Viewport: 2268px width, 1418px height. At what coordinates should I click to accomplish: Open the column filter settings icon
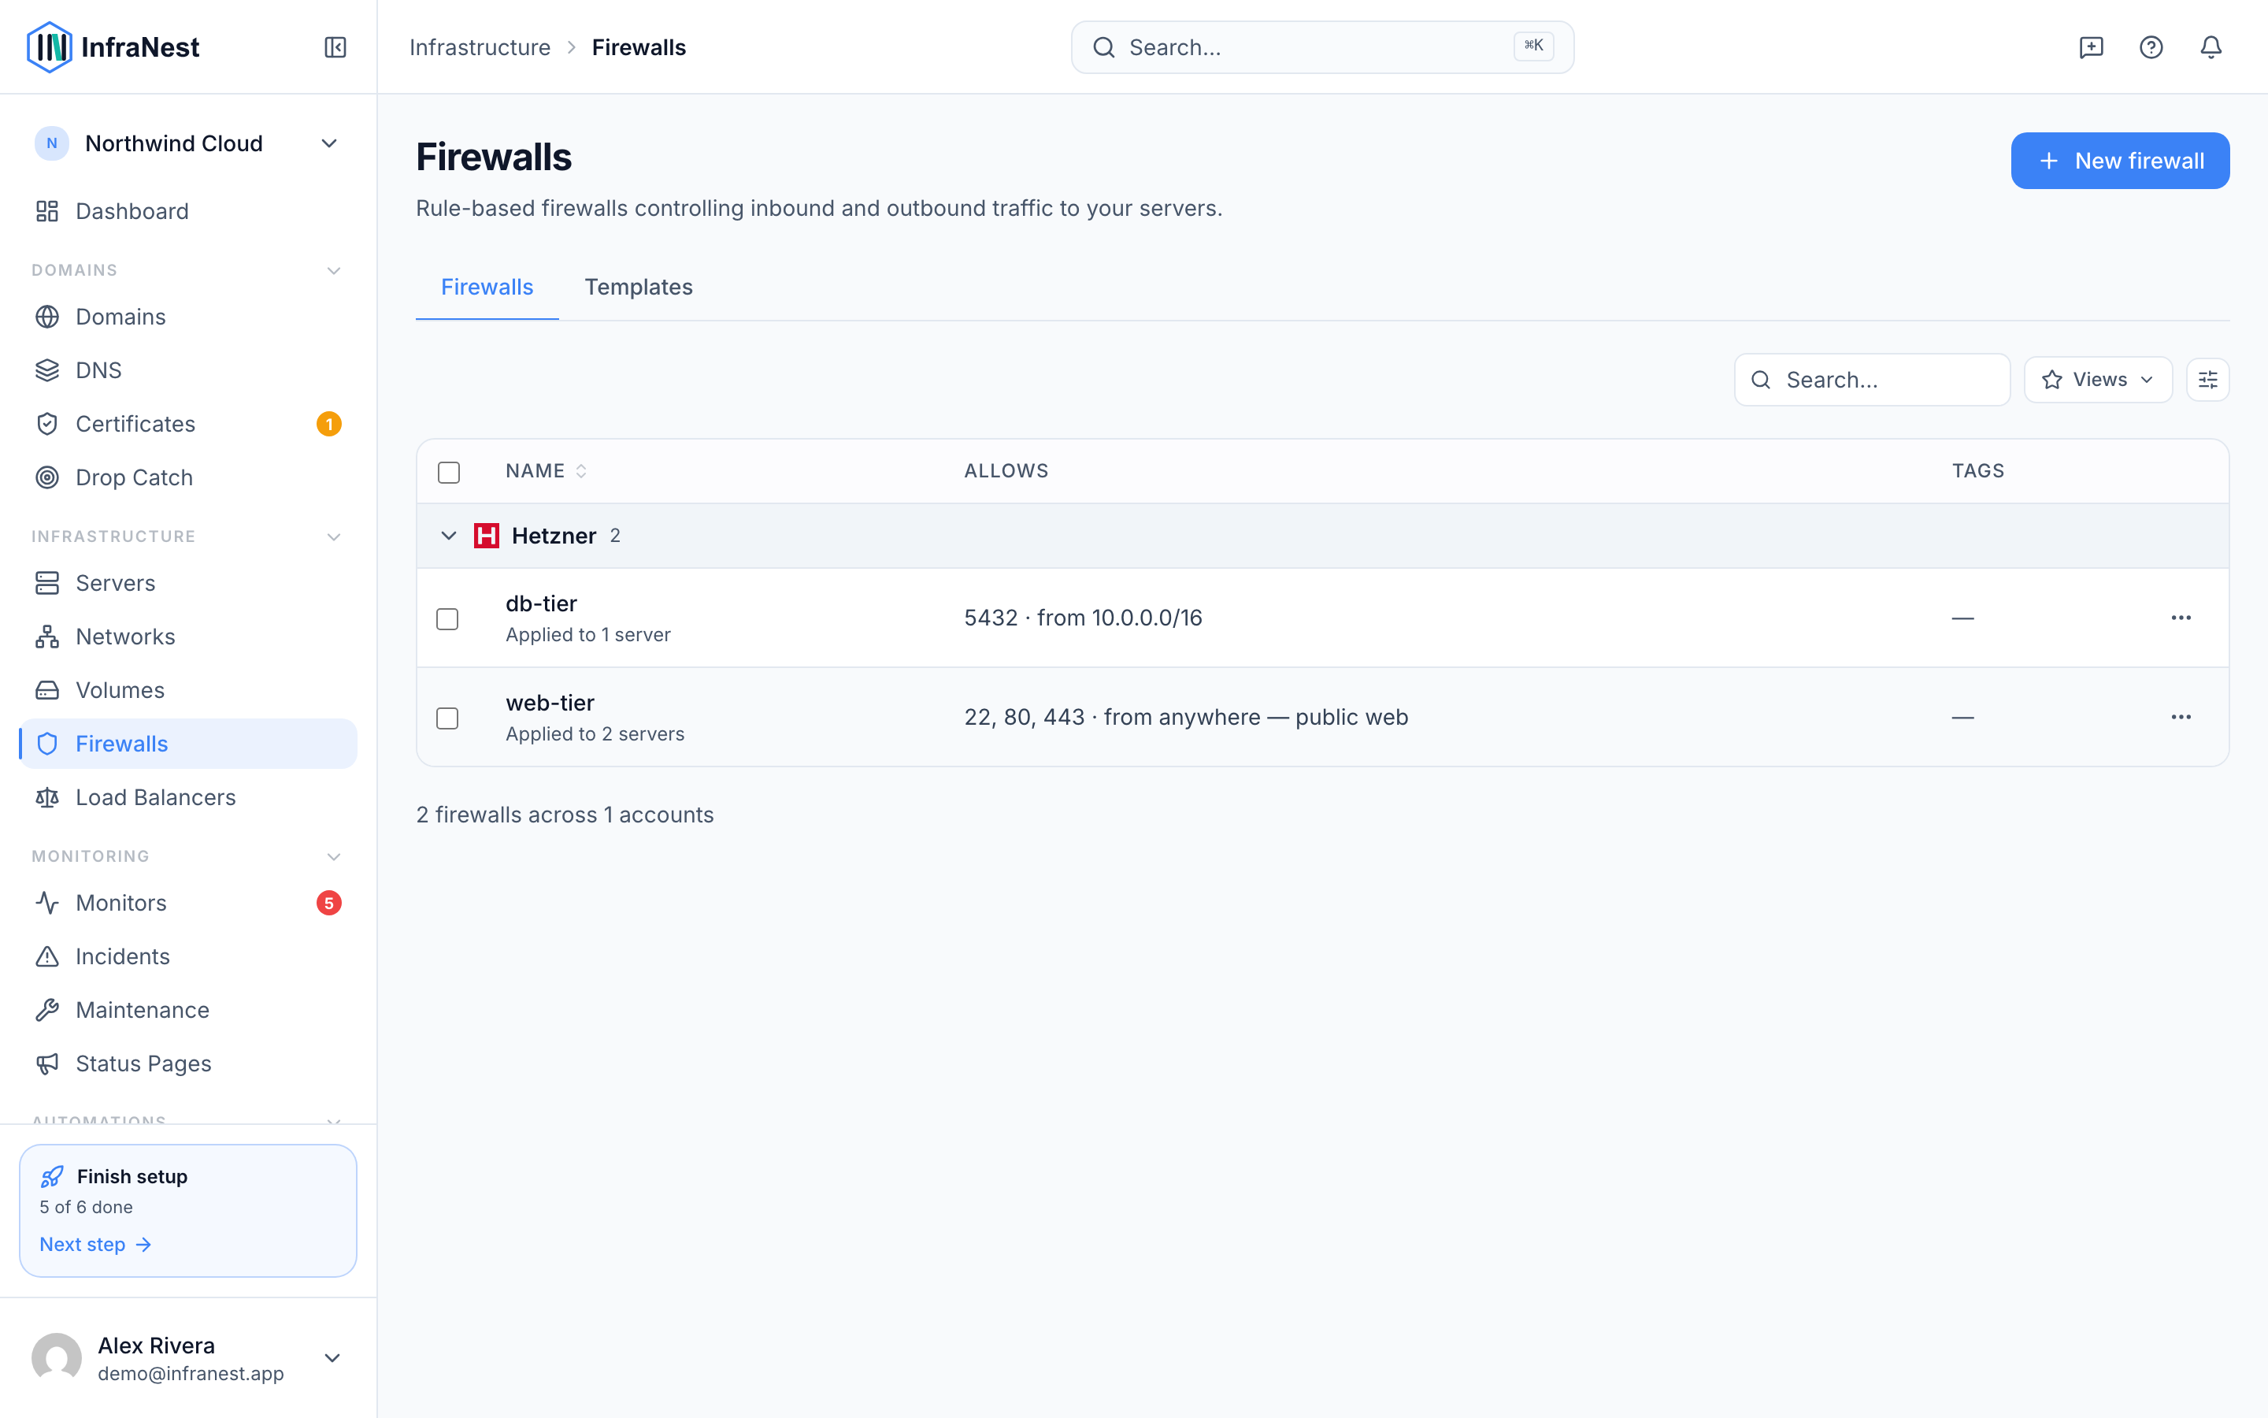2208,380
